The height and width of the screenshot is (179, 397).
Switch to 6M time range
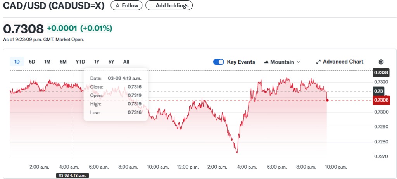(63, 62)
